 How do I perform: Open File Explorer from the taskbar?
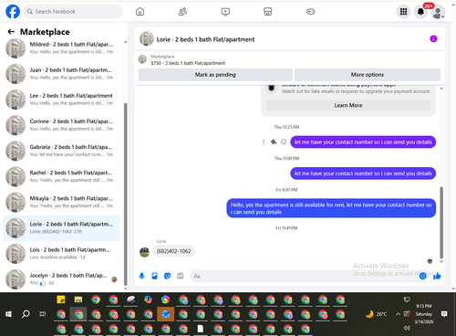pos(78,299)
